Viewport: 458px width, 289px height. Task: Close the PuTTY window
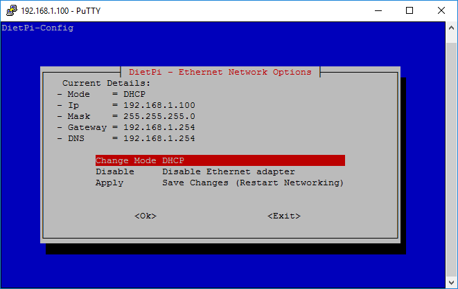[441, 11]
